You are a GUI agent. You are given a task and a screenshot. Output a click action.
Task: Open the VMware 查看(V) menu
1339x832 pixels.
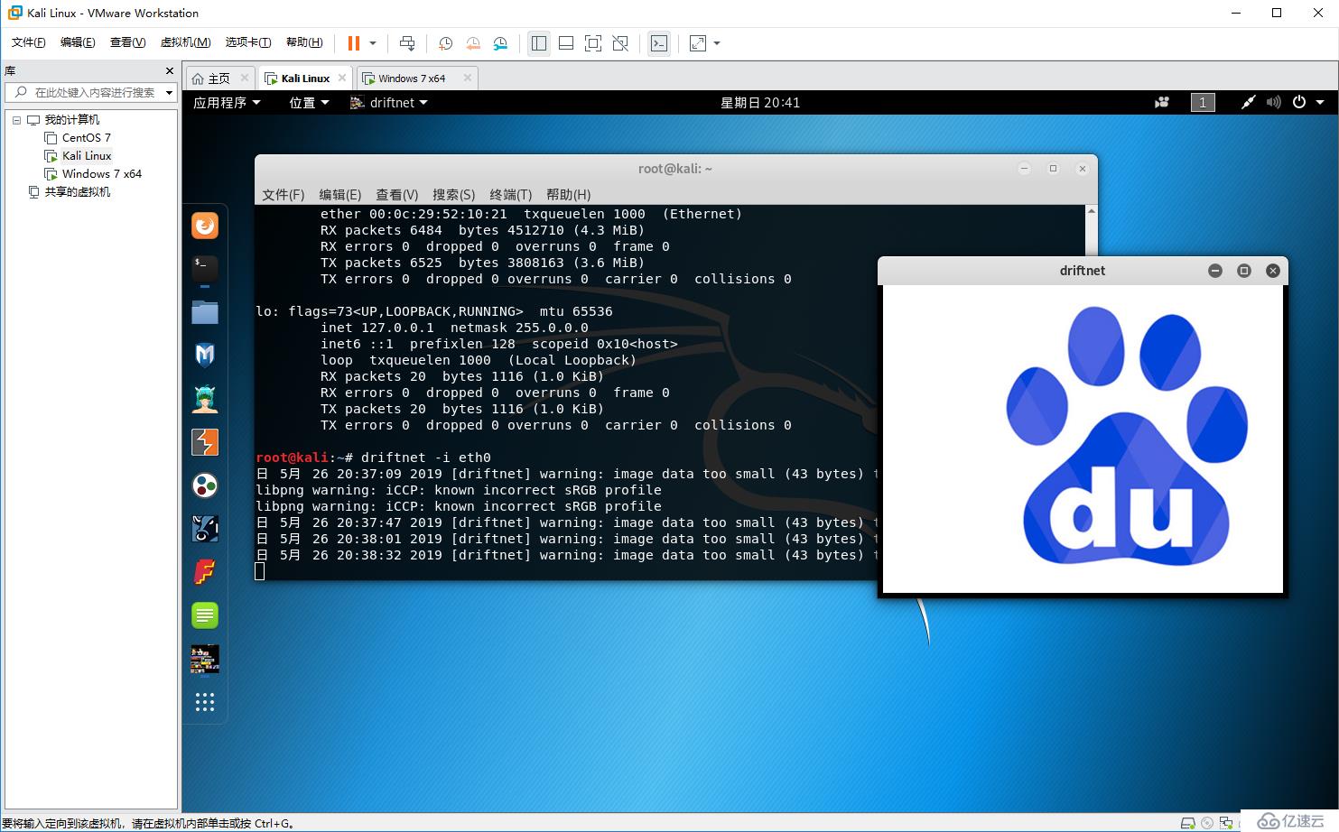point(127,42)
